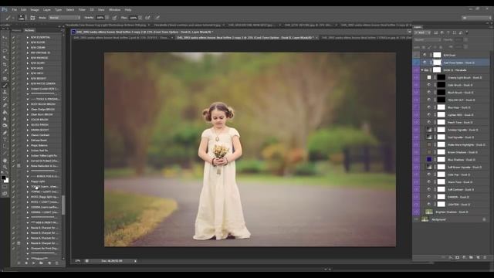
Task: Click Delete icon in Actions panel
Action: tap(56, 263)
